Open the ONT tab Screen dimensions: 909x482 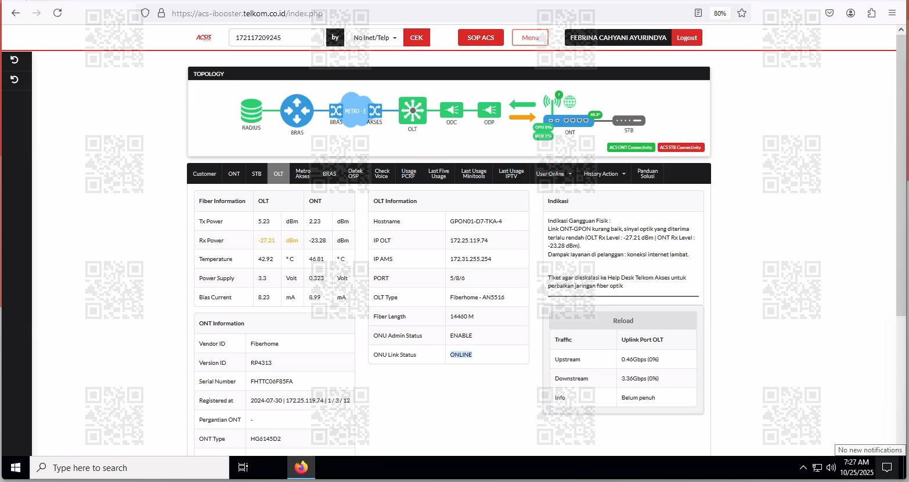click(x=234, y=174)
